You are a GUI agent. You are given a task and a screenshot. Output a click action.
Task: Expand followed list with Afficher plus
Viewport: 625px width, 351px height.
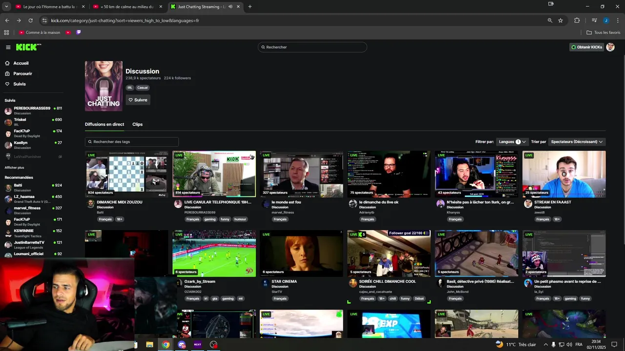(x=14, y=168)
